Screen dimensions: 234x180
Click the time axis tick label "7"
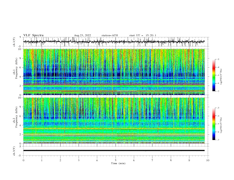tap(152, 160)
